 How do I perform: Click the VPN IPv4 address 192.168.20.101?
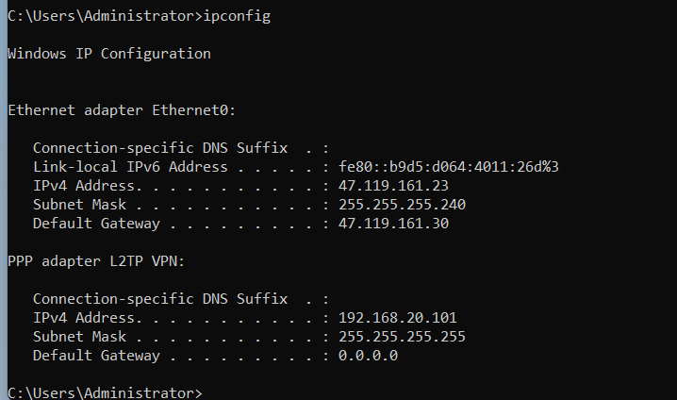click(398, 318)
